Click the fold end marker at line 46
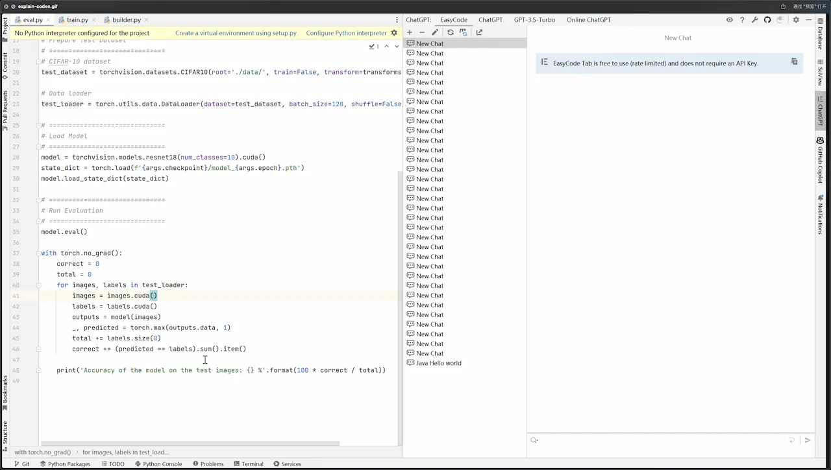Viewport: 831px width, 470px height. click(39, 349)
